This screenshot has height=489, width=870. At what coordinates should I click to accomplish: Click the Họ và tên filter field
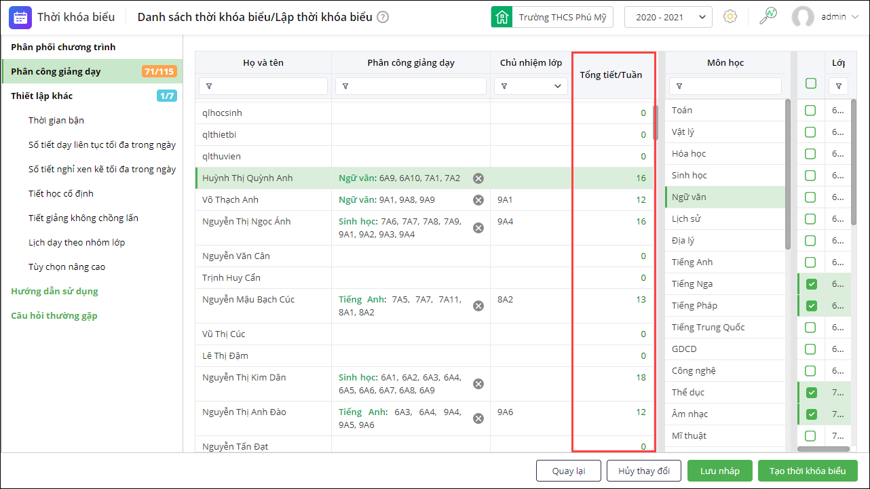click(263, 86)
